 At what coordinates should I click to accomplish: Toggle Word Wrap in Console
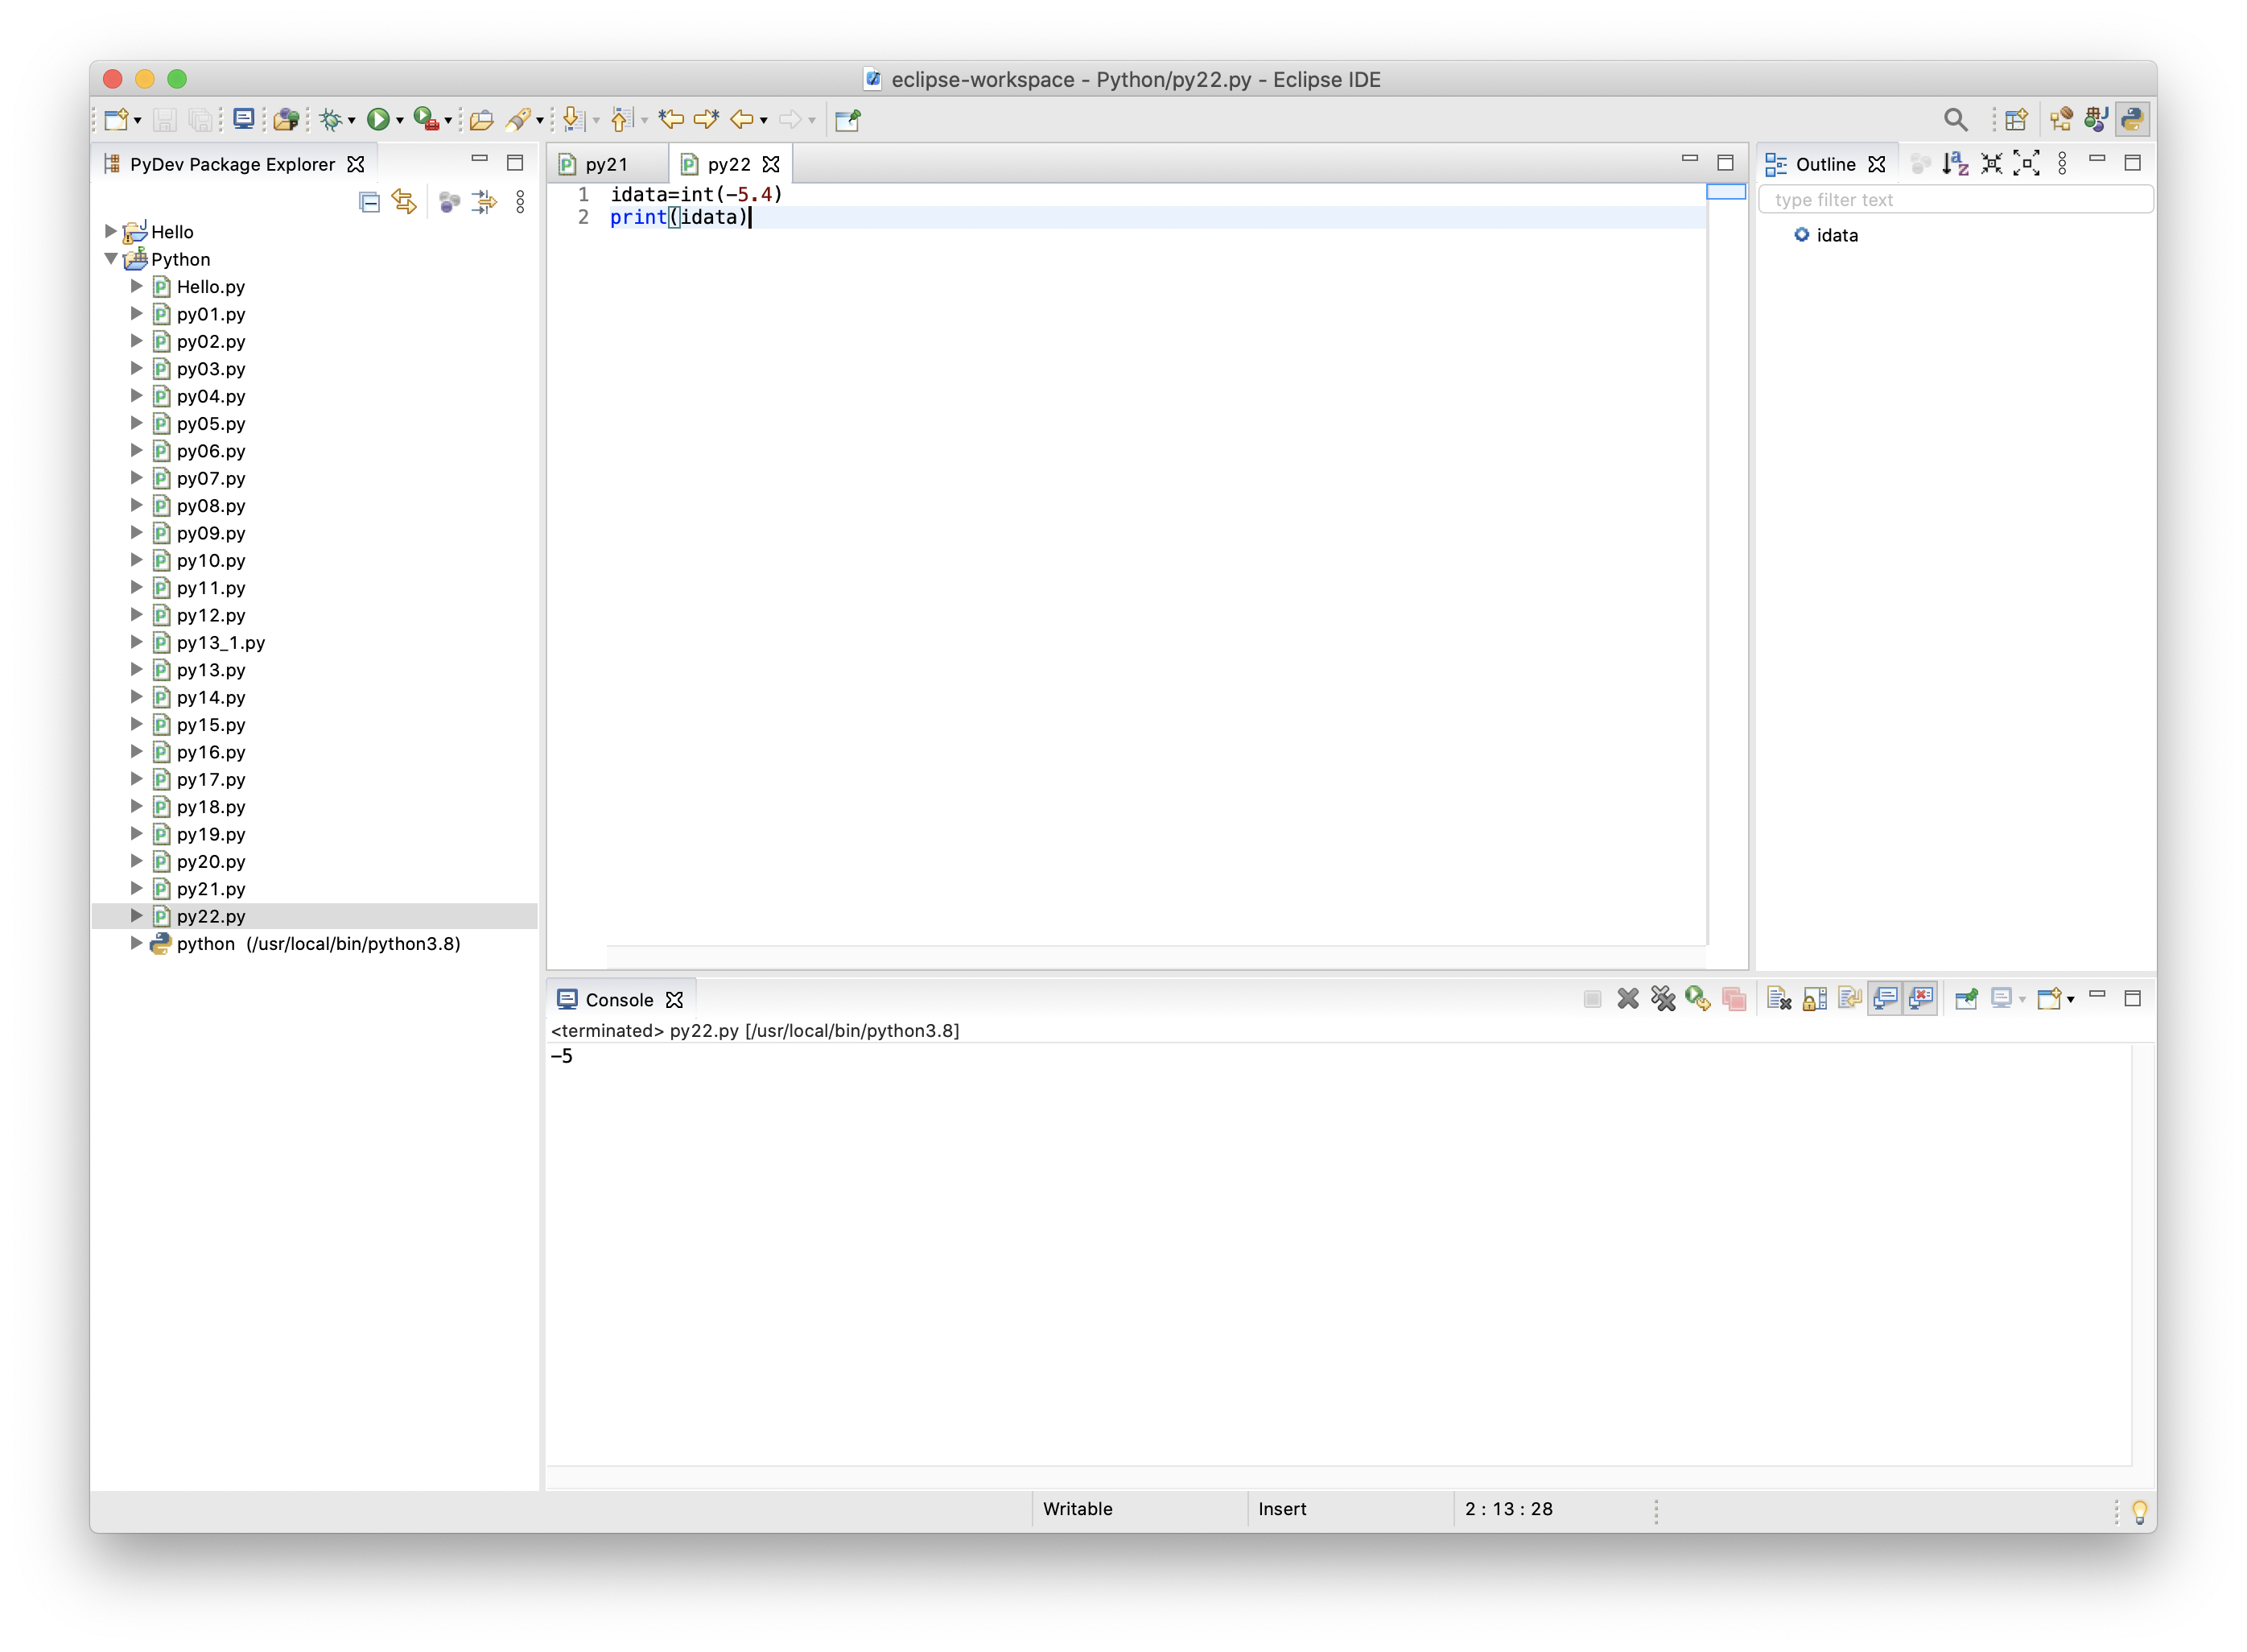point(1849,999)
